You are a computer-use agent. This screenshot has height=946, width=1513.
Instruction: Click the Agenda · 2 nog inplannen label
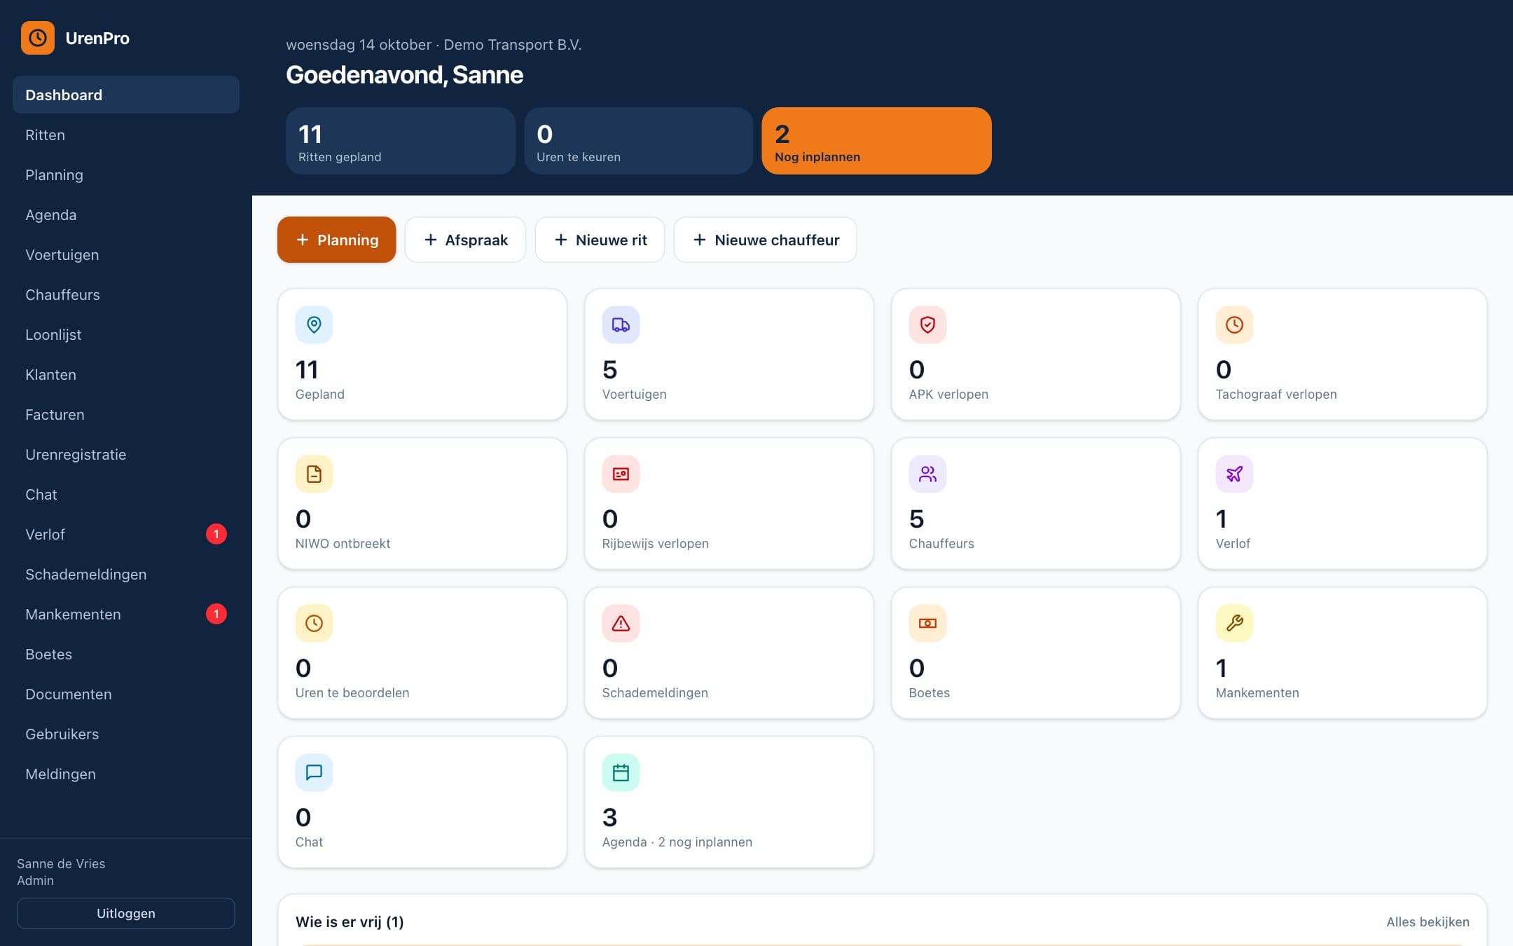677,842
